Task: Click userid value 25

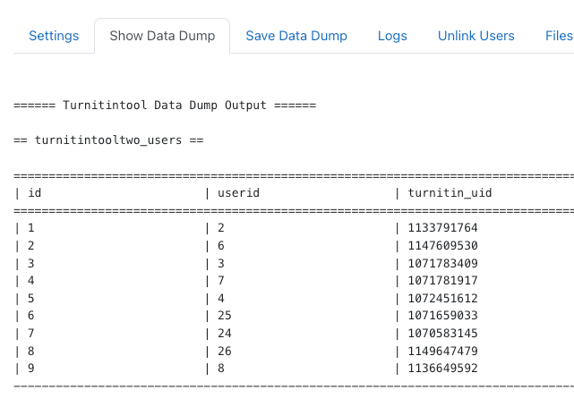Action: 225,315
